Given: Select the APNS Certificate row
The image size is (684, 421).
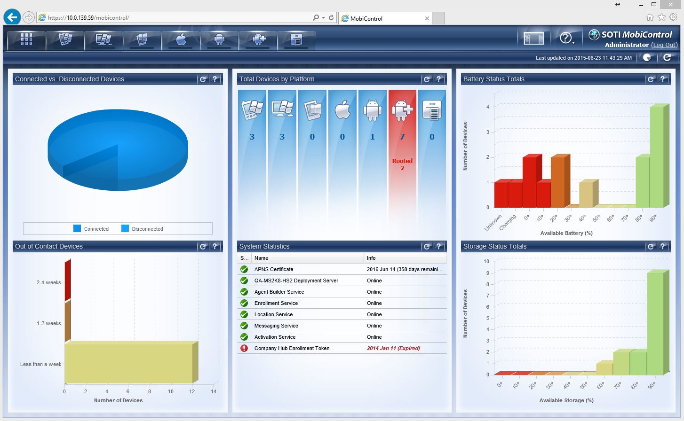Looking at the screenshot, I should (342, 269).
